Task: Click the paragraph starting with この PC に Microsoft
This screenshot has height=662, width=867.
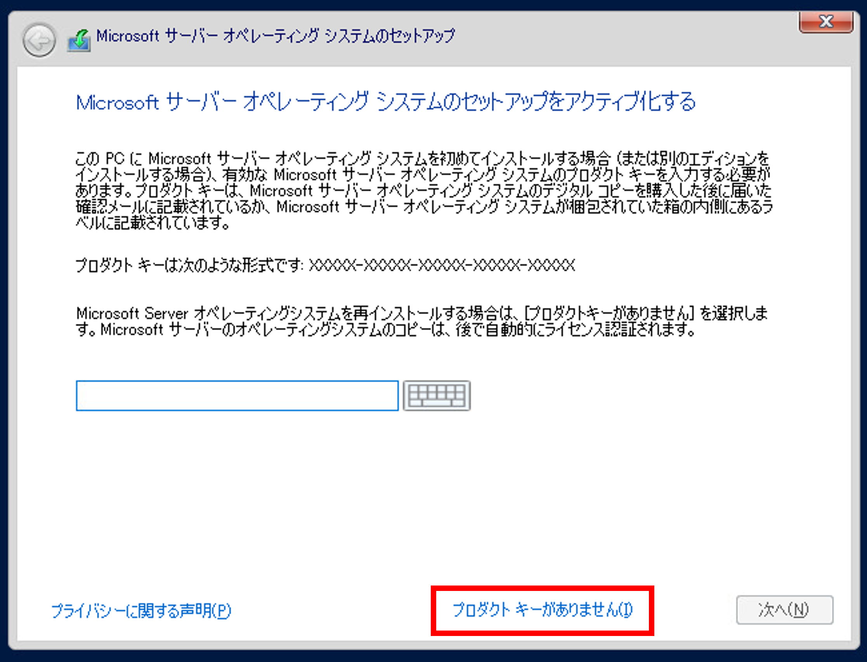Action: tap(424, 191)
